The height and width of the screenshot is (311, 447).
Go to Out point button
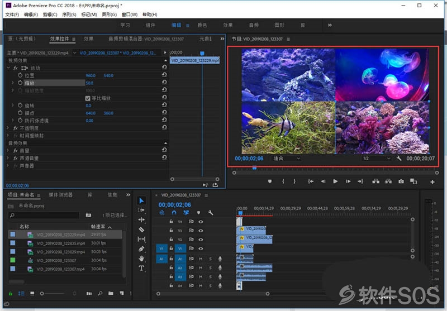click(x=360, y=181)
